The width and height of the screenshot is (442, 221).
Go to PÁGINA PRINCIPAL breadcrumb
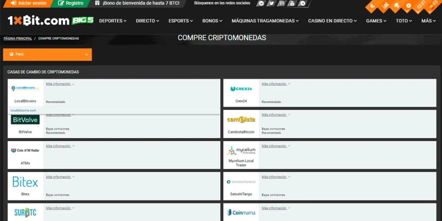[x=18, y=38]
